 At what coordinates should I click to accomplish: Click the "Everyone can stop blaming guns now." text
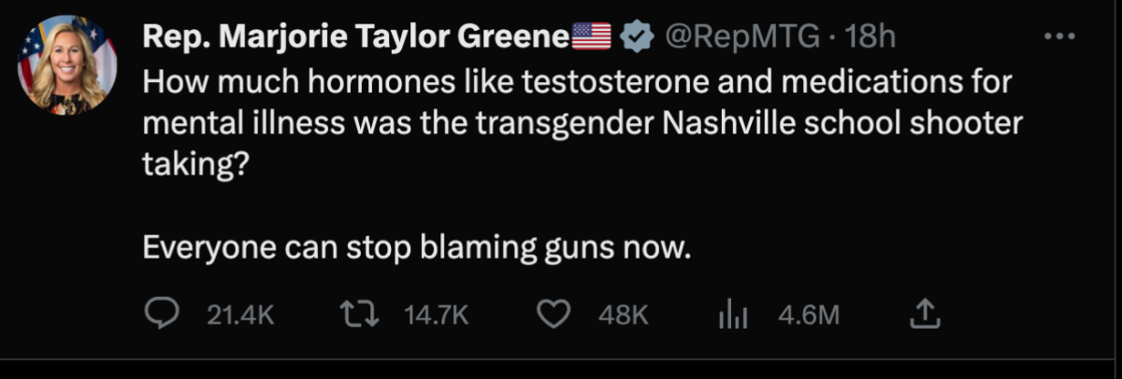pyautogui.click(x=416, y=249)
